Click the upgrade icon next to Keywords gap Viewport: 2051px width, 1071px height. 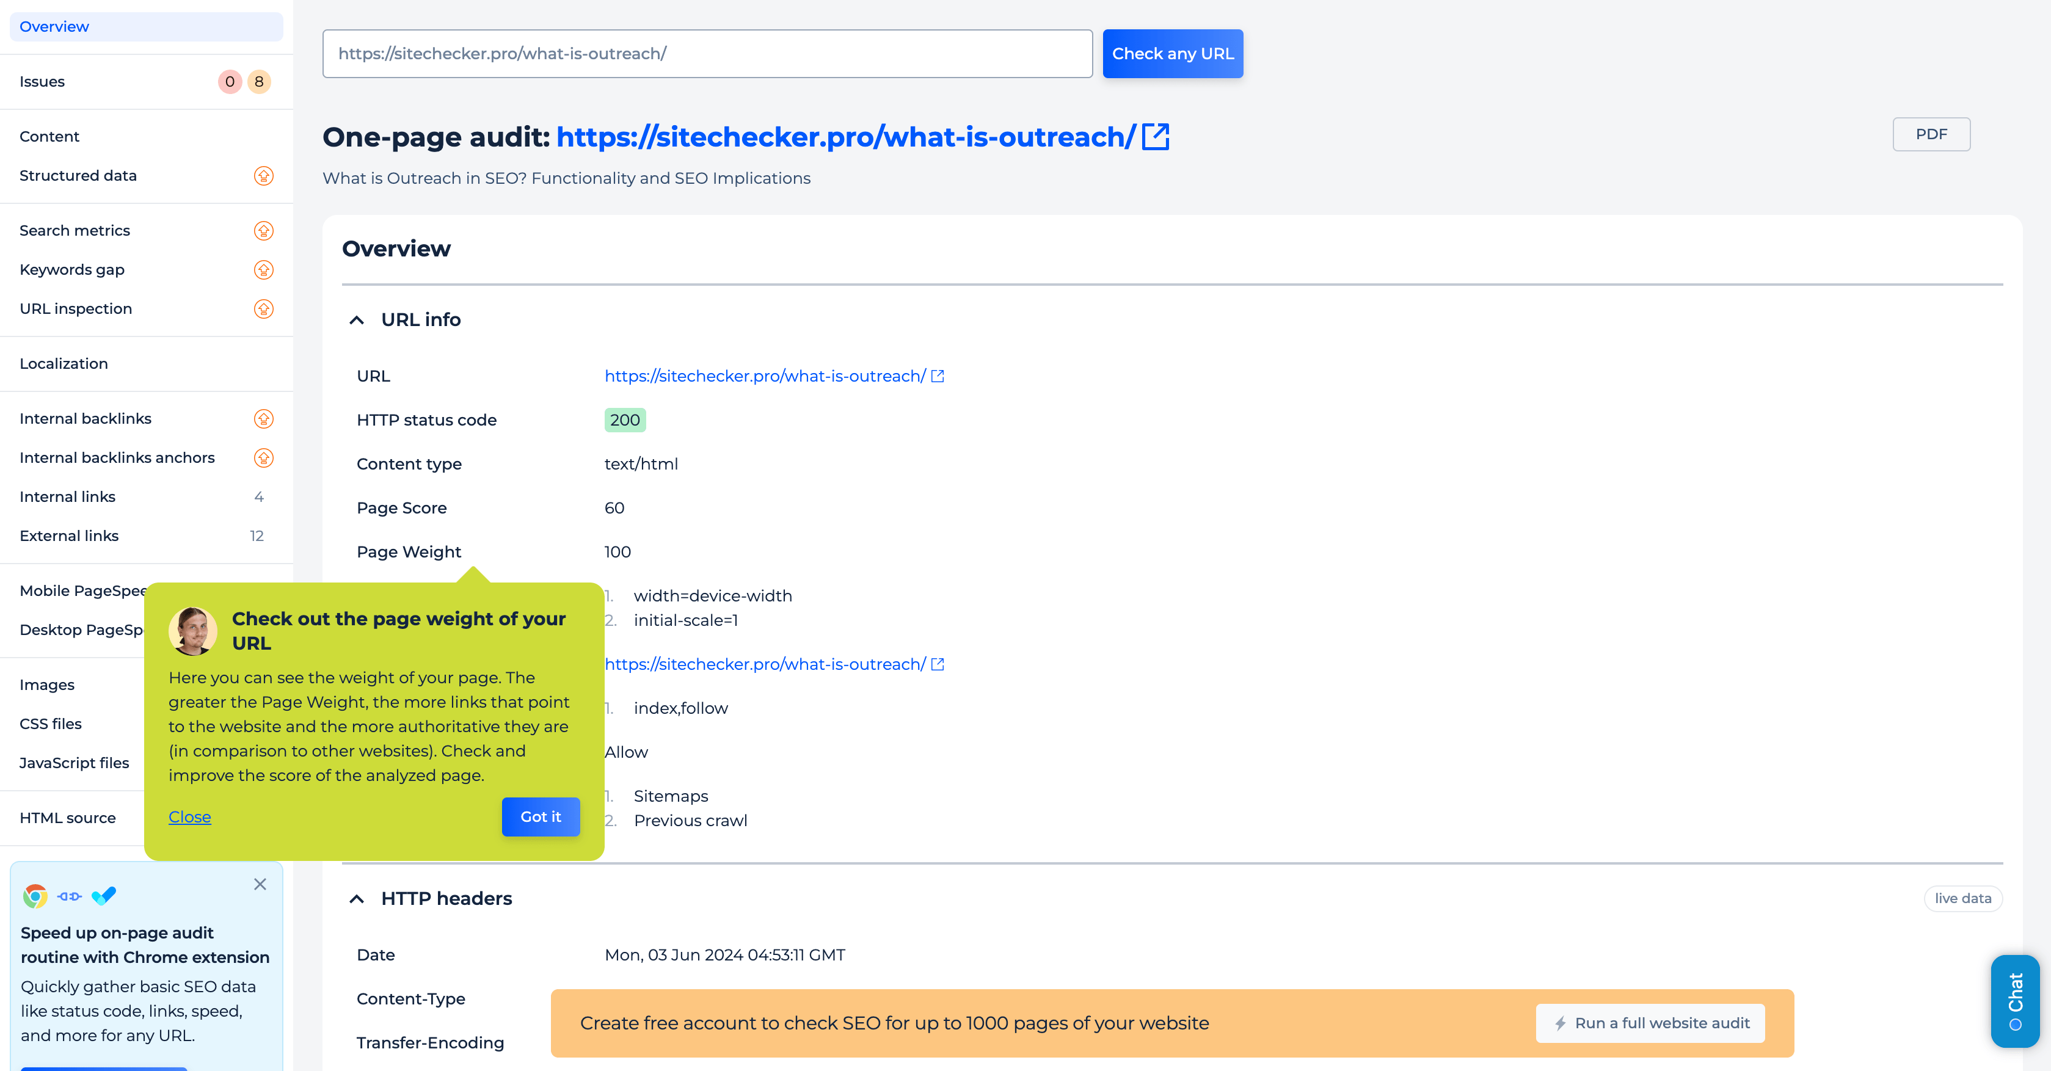(263, 270)
